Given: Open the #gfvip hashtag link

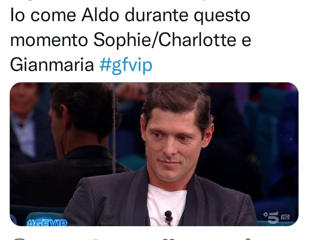Looking at the screenshot, I should (x=126, y=65).
